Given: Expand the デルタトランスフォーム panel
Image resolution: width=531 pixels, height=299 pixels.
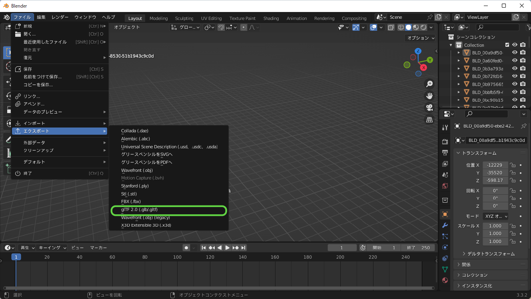Looking at the screenshot, I should point(489,253).
